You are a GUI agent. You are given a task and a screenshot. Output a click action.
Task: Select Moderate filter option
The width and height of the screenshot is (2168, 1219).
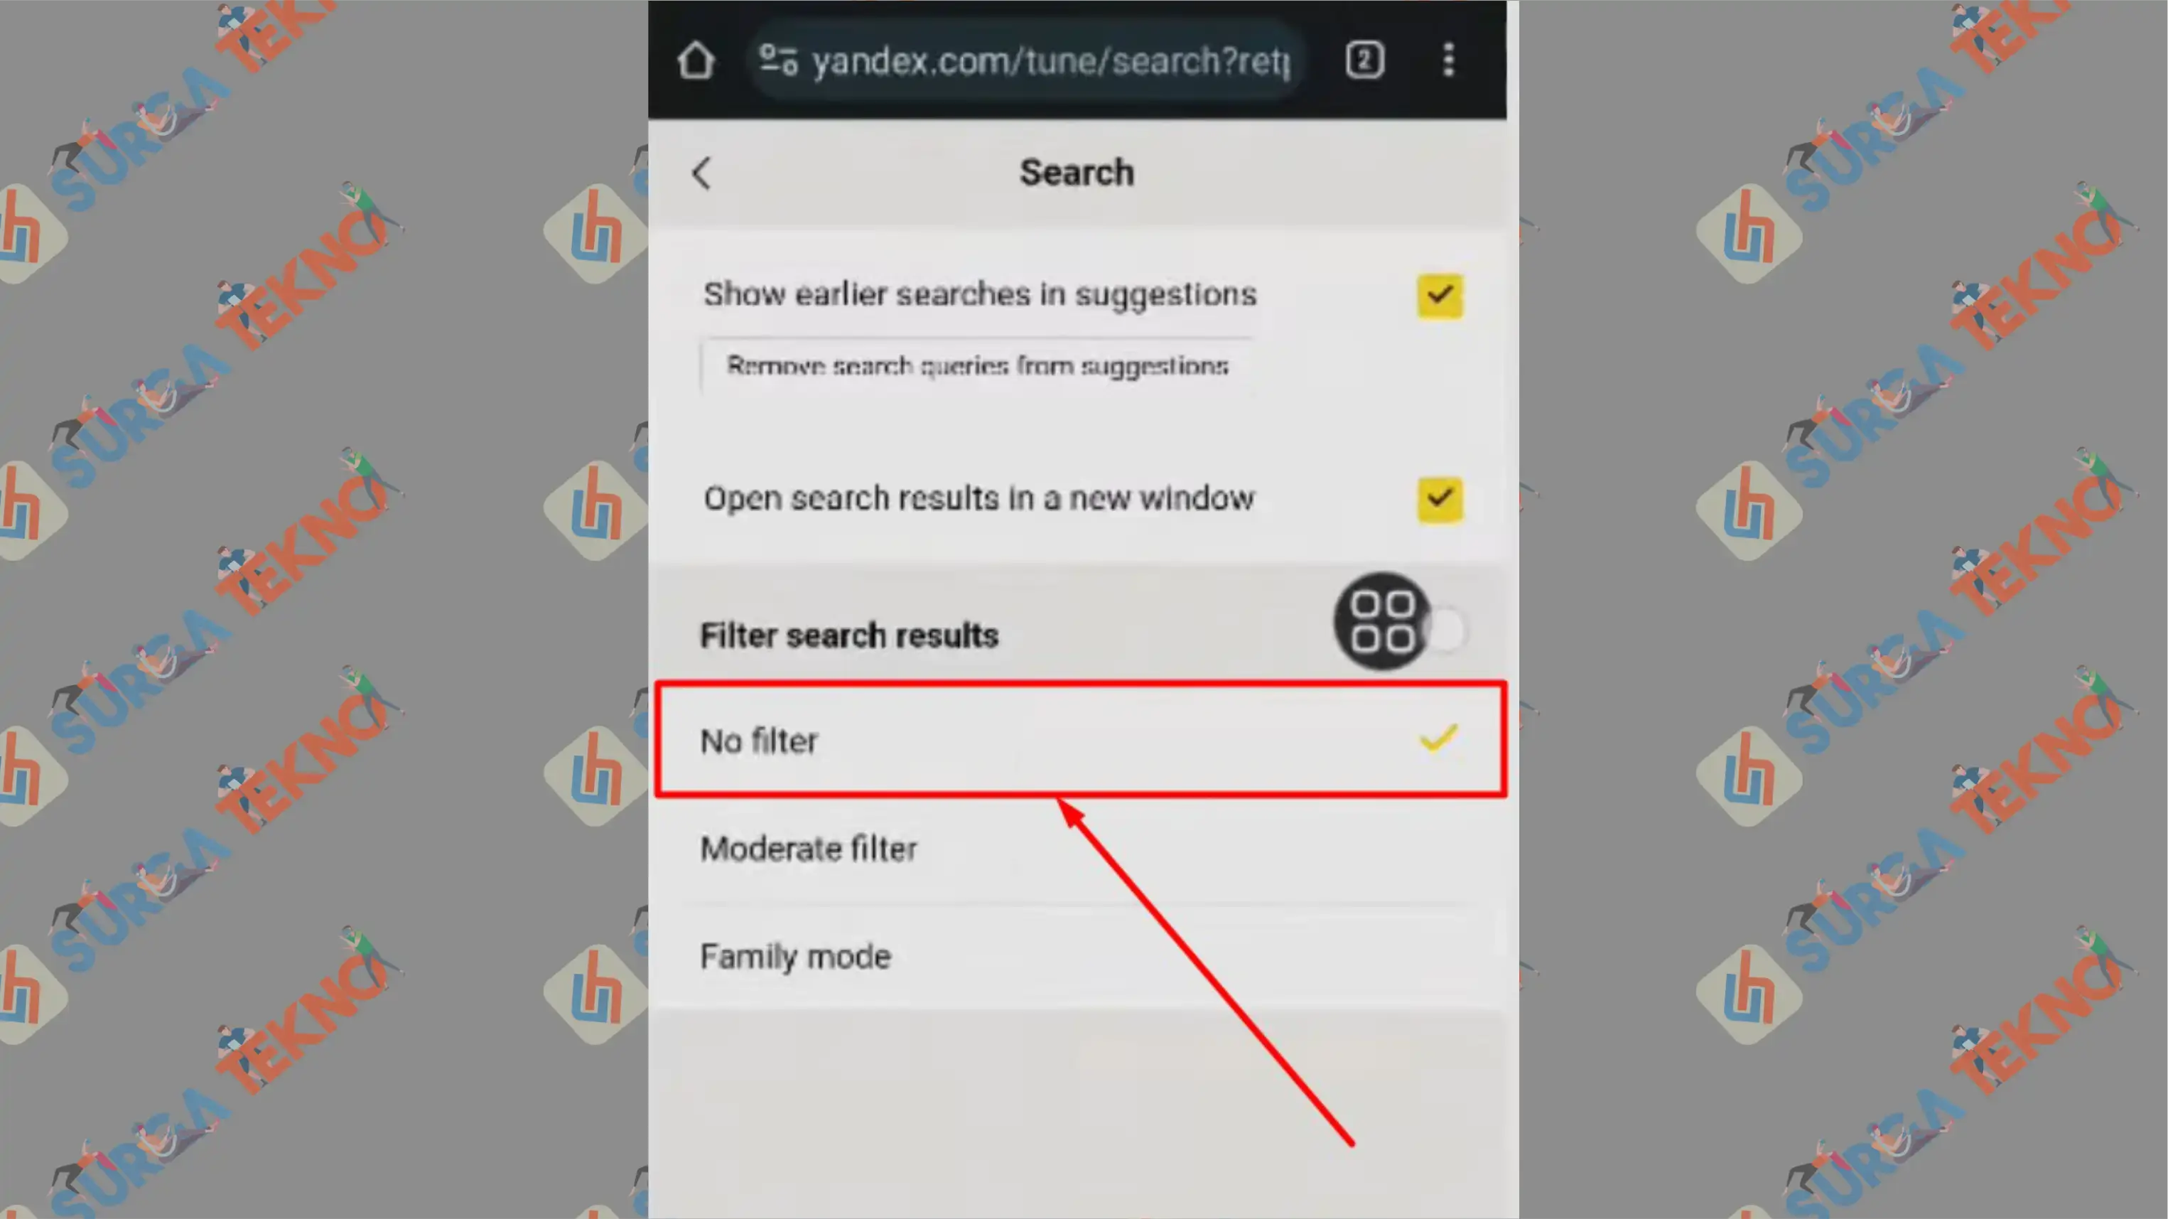click(811, 848)
